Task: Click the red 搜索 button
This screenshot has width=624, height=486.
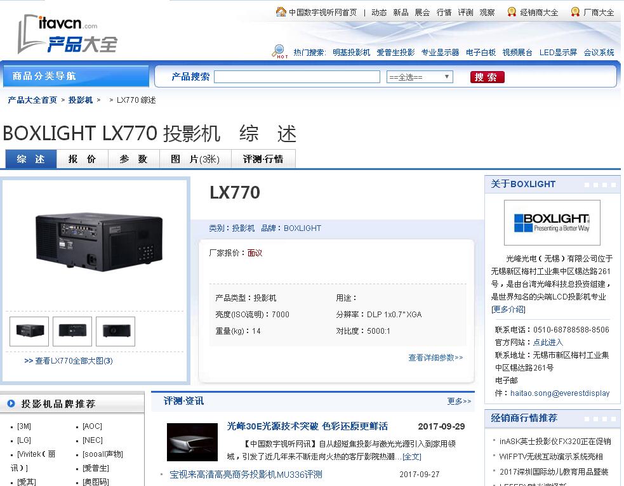Action: tap(487, 77)
